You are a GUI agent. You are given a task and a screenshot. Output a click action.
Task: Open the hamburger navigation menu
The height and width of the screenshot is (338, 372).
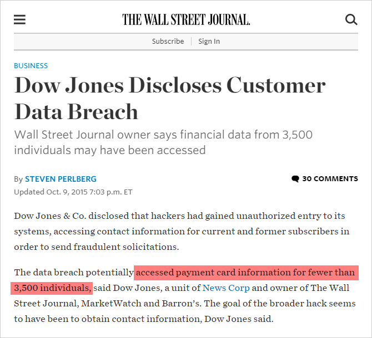pos(19,19)
